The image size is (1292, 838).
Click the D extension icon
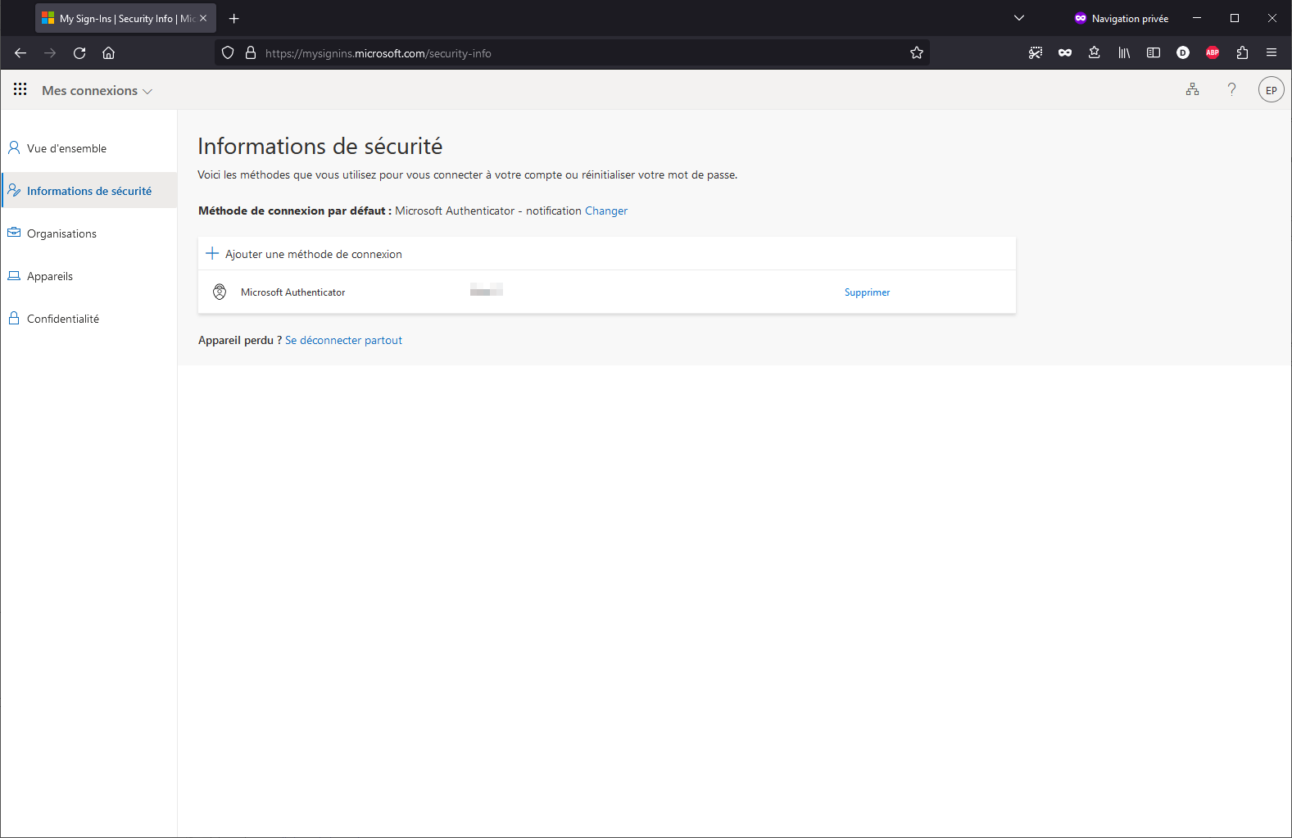pyautogui.click(x=1183, y=52)
